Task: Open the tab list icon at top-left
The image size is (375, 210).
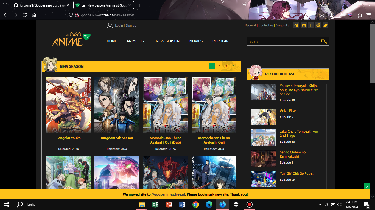Action: (5, 5)
